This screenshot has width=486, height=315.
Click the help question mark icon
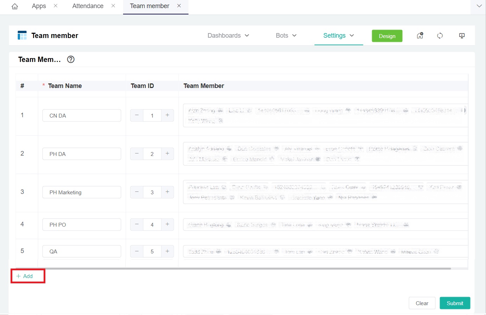(71, 59)
